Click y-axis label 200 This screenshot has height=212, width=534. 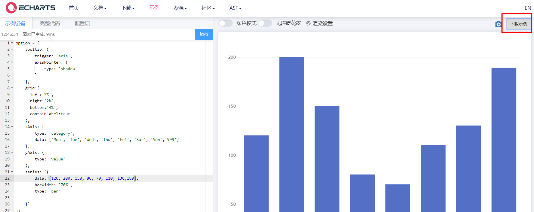[232, 57]
